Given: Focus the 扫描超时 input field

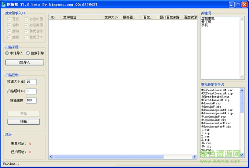Looking at the screenshot, I should pyautogui.click(x=31, y=91).
